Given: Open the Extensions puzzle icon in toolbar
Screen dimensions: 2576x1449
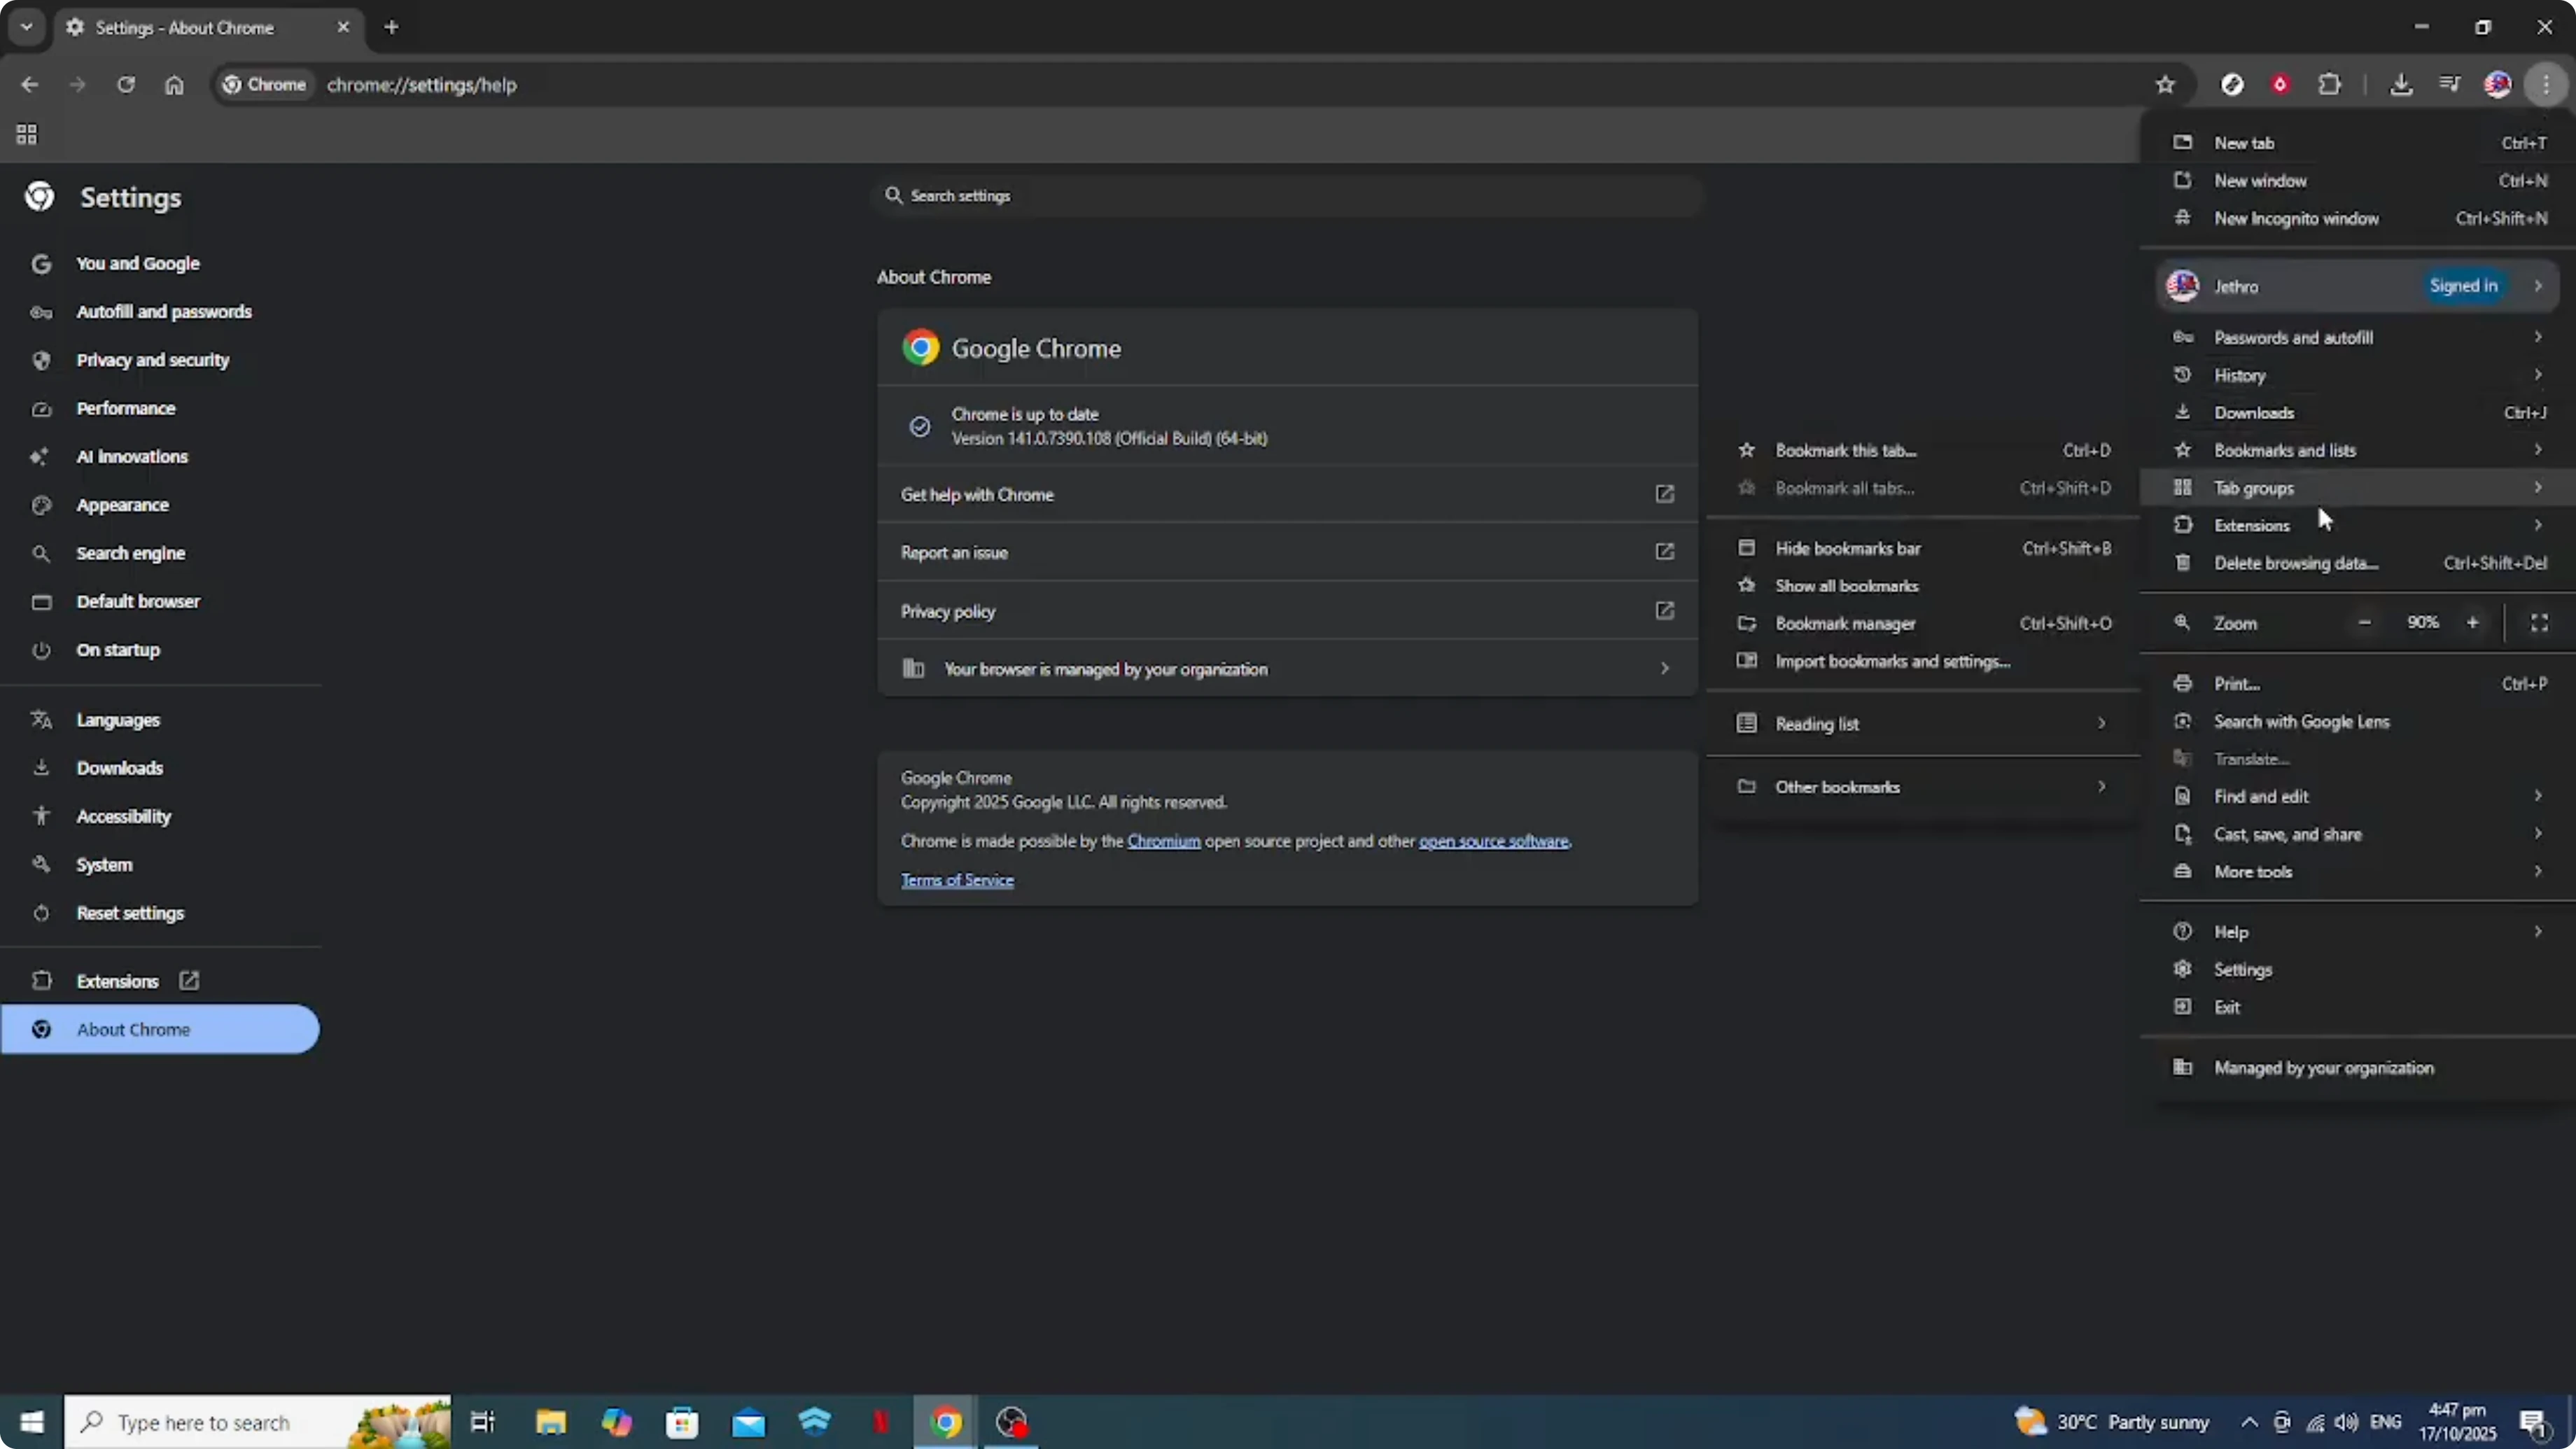Looking at the screenshot, I should click(x=2330, y=85).
